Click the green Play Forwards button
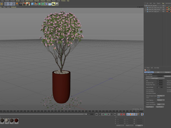Viewport: 171px width, 128px height. (x=106, y=114)
